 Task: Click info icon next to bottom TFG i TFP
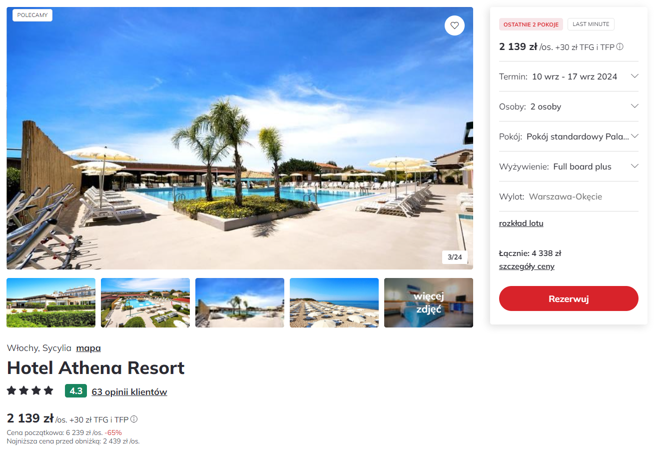pos(134,419)
